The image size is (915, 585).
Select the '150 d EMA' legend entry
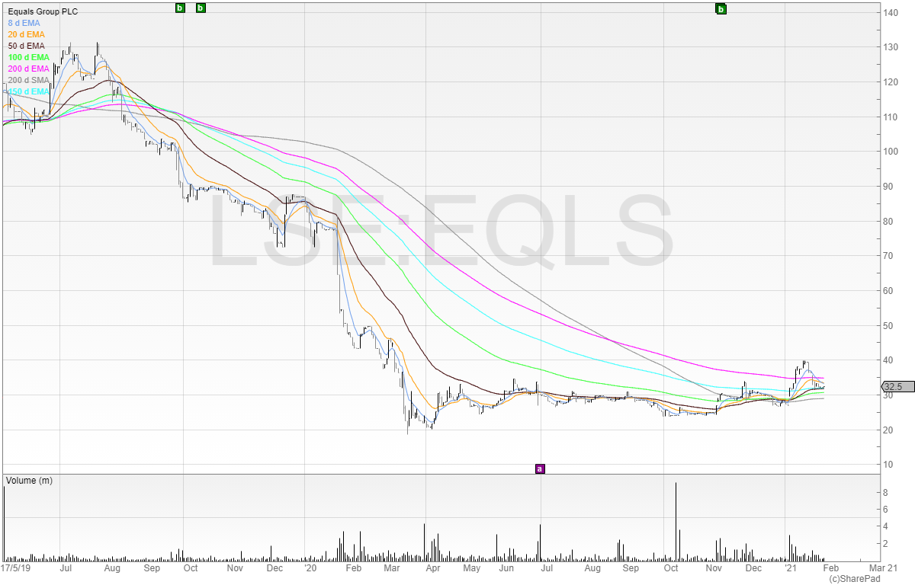point(28,91)
